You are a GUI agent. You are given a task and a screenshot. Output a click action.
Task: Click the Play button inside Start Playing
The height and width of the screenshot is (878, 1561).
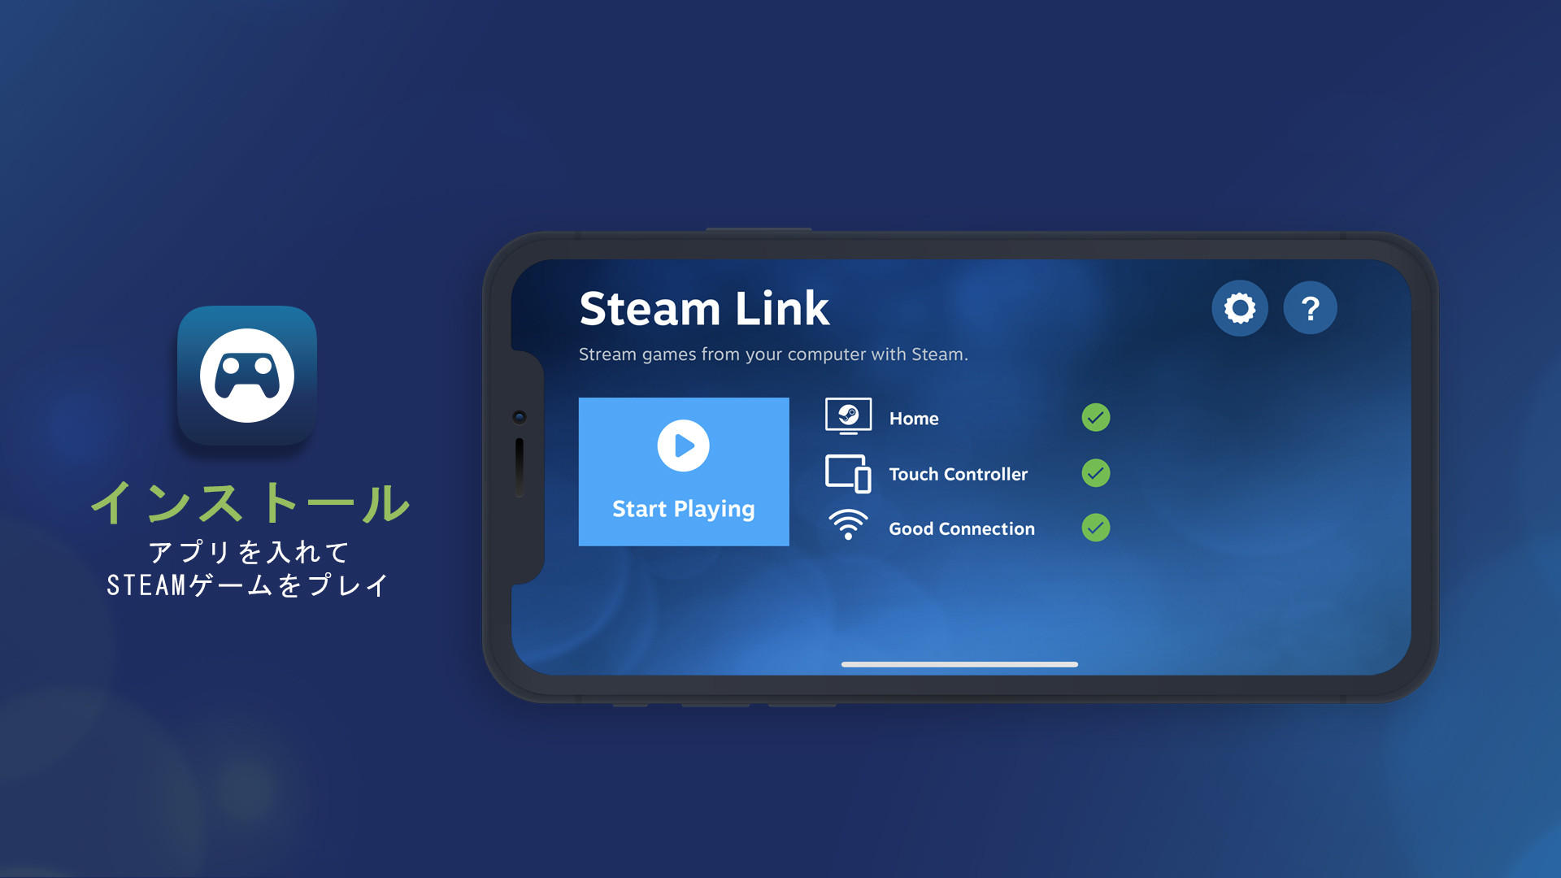683,446
